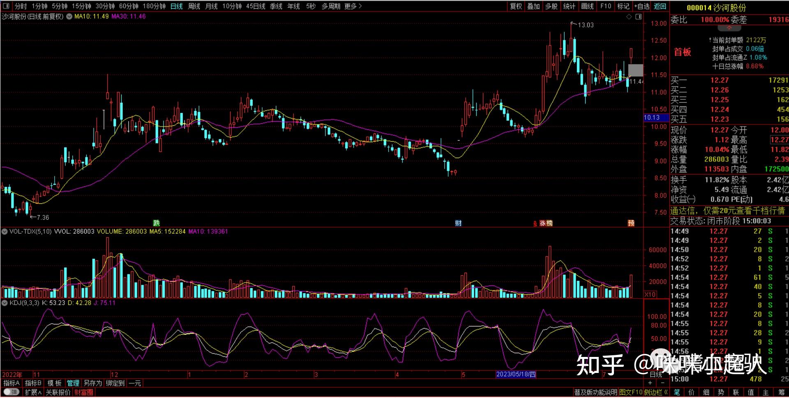Viewport: 789px width, 398px height.
Task: Click the 返回 button
Action: 660,6
